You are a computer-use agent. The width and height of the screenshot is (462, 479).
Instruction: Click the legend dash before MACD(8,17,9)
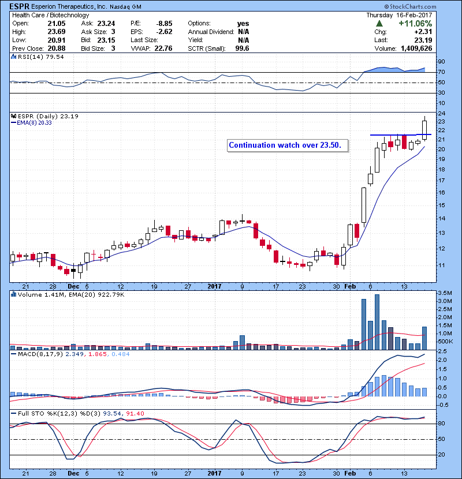tap(13, 354)
